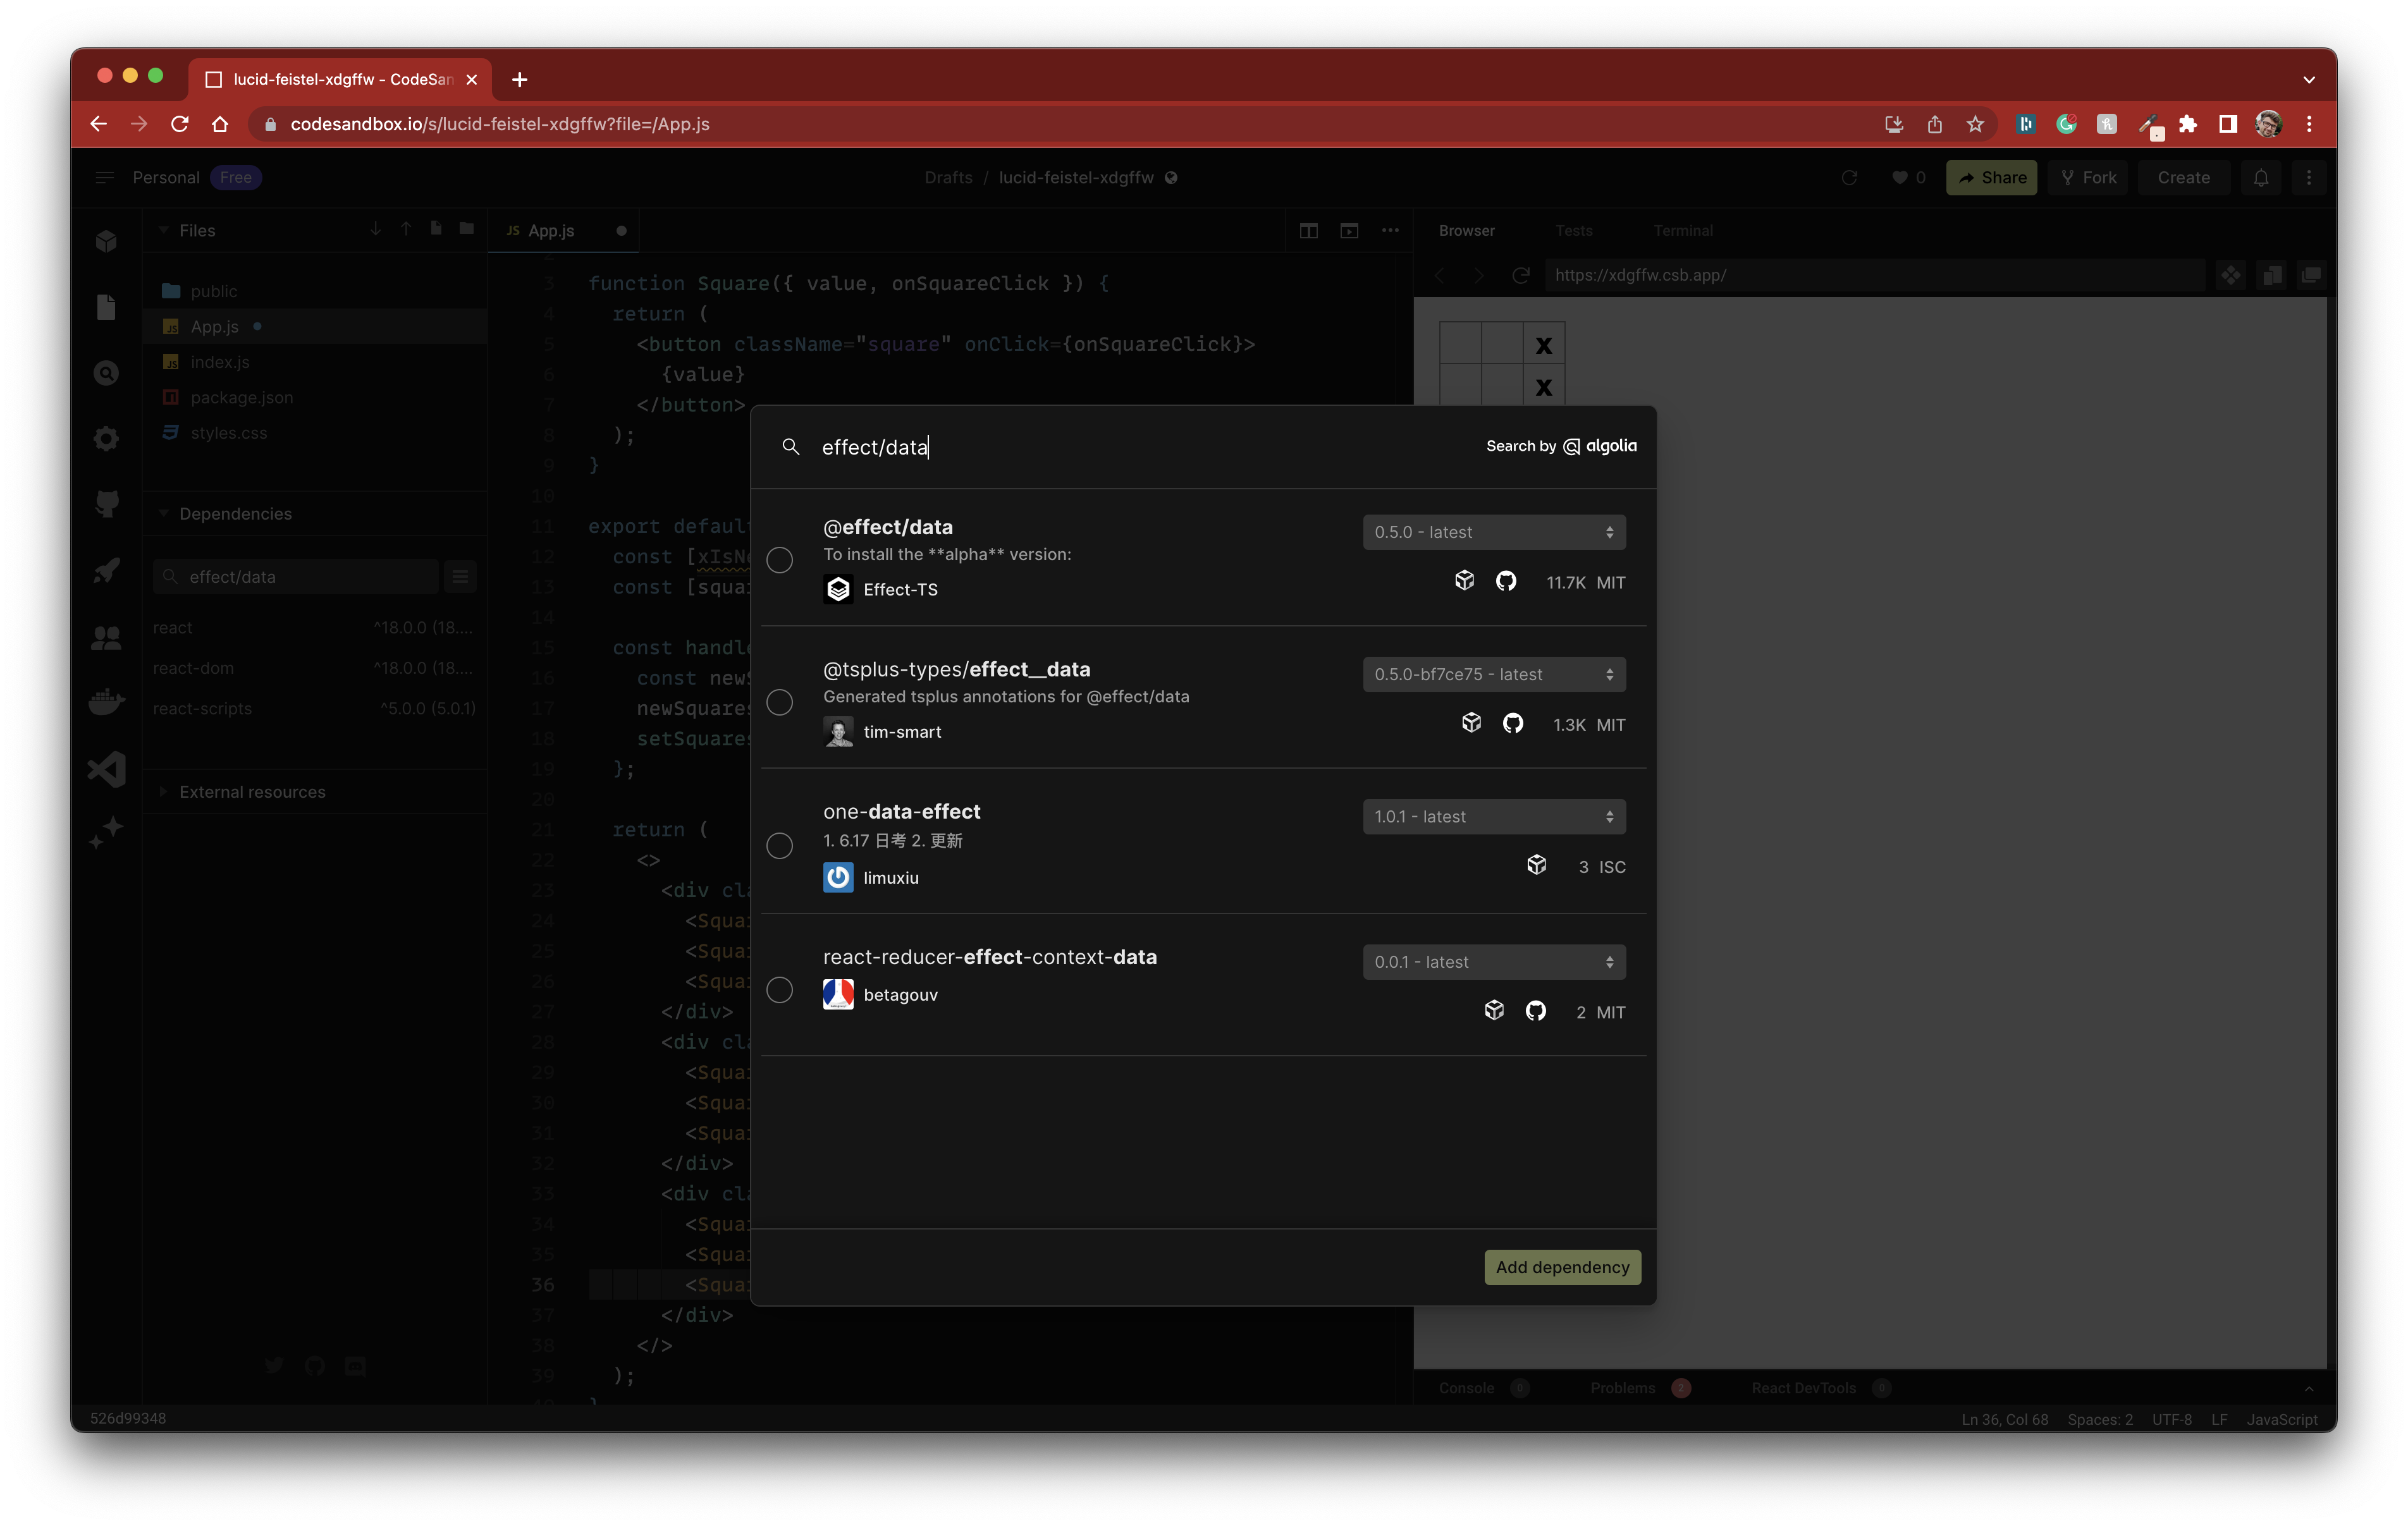Image resolution: width=2408 pixels, height=1526 pixels.
Task: Switch to the Terminal tab
Action: [1683, 230]
